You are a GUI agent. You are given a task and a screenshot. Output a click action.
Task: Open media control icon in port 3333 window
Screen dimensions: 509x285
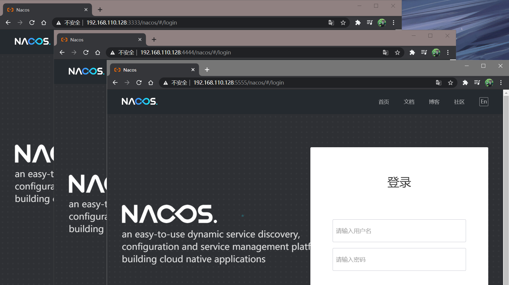pyautogui.click(x=370, y=23)
